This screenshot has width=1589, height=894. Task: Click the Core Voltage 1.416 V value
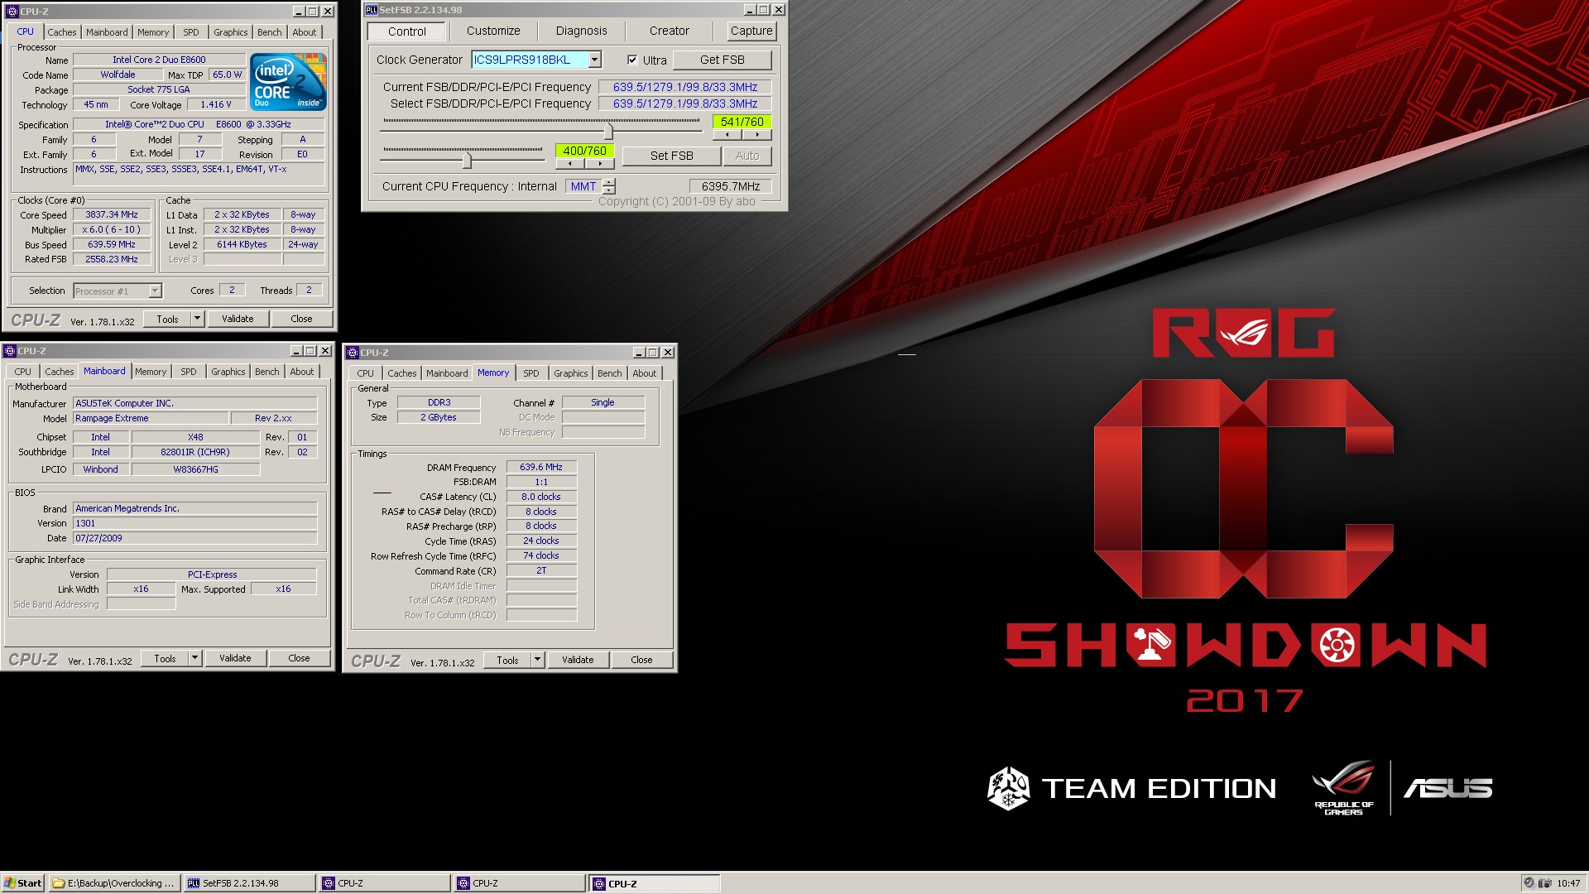[216, 104]
